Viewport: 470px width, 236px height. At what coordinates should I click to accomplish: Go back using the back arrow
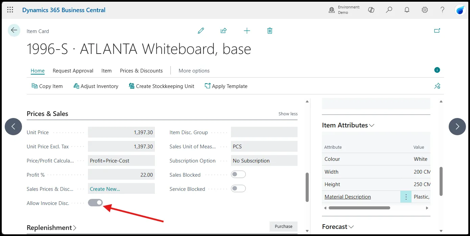coord(14,30)
